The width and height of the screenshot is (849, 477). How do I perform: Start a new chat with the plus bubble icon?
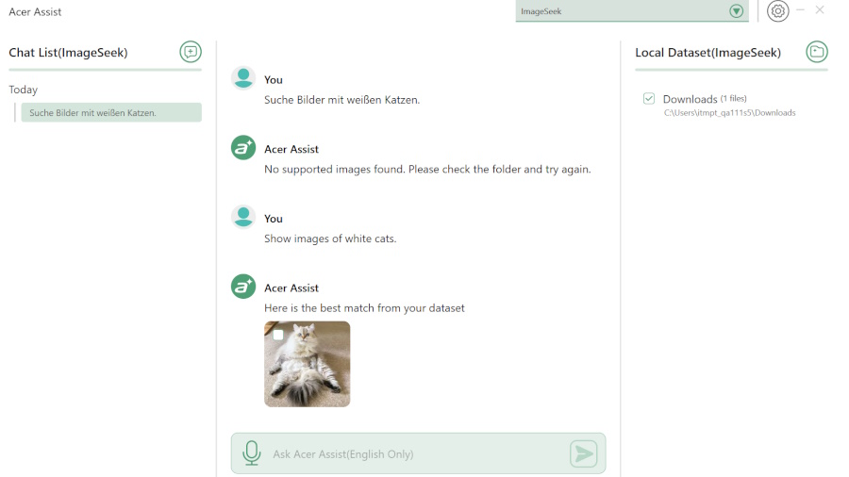tap(190, 52)
